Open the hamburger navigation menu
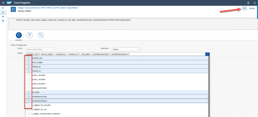The width and height of the screenshot is (258, 117). 3,3
